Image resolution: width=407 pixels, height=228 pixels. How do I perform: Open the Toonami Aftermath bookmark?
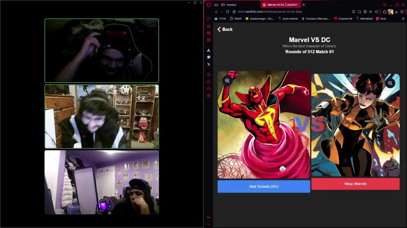pyautogui.click(x=315, y=19)
